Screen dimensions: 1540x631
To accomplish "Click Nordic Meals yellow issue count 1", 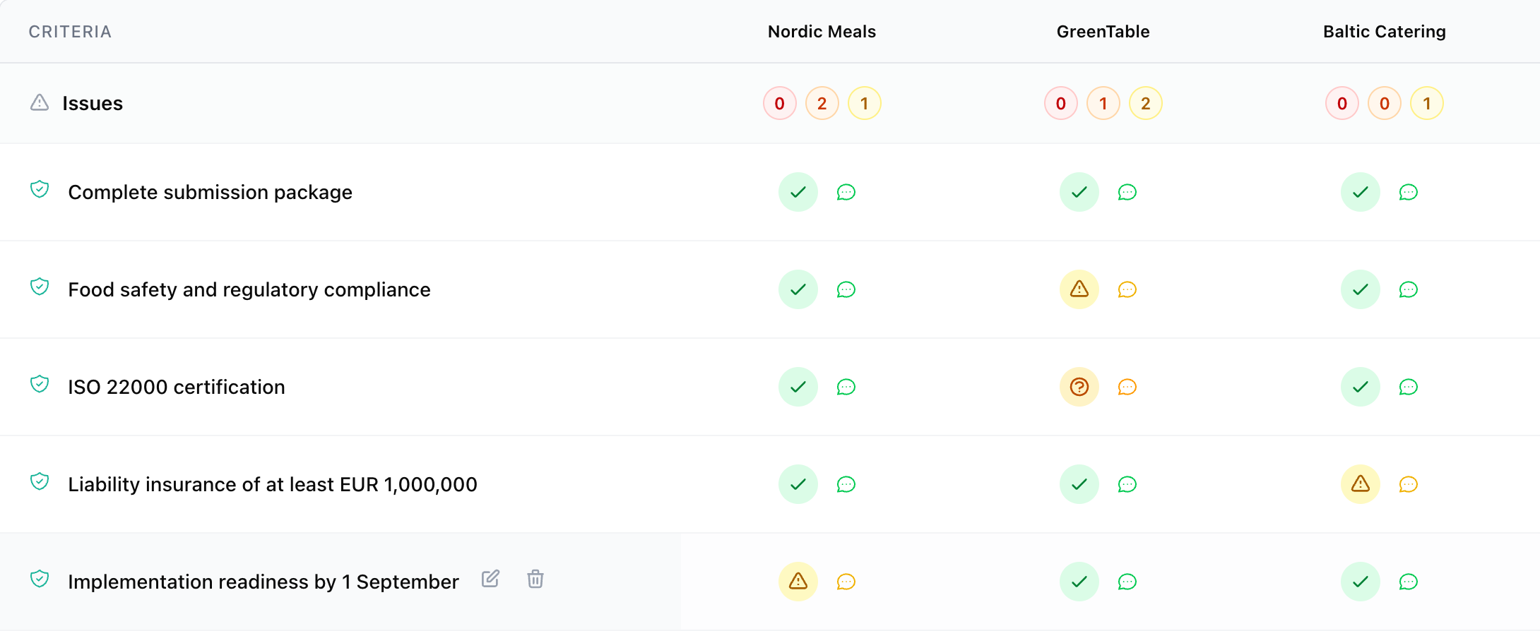I will click(865, 104).
